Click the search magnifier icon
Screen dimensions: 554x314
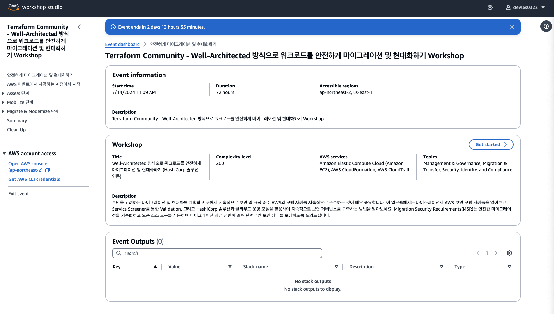coord(119,253)
